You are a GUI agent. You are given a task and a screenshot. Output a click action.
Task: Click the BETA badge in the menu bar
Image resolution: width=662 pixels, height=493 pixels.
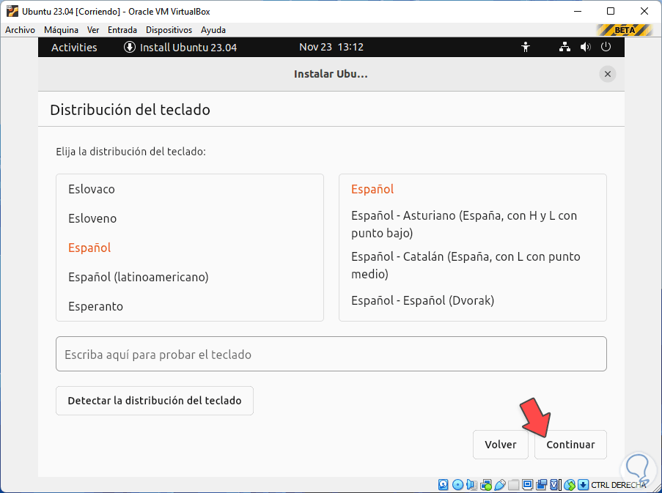(x=625, y=30)
